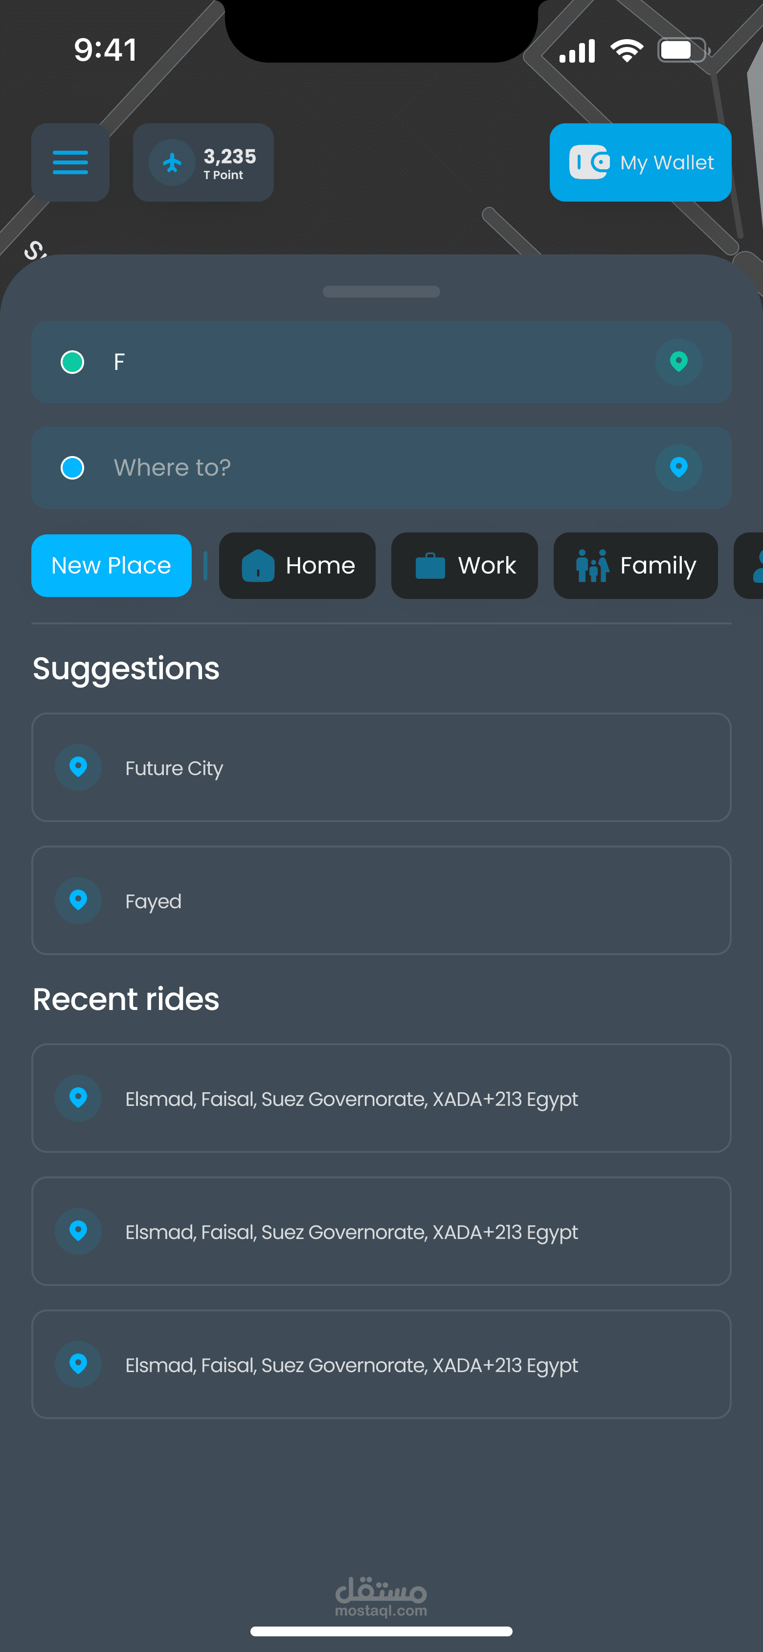
Task: Tap the green pickup location pin icon
Action: [x=678, y=362]
